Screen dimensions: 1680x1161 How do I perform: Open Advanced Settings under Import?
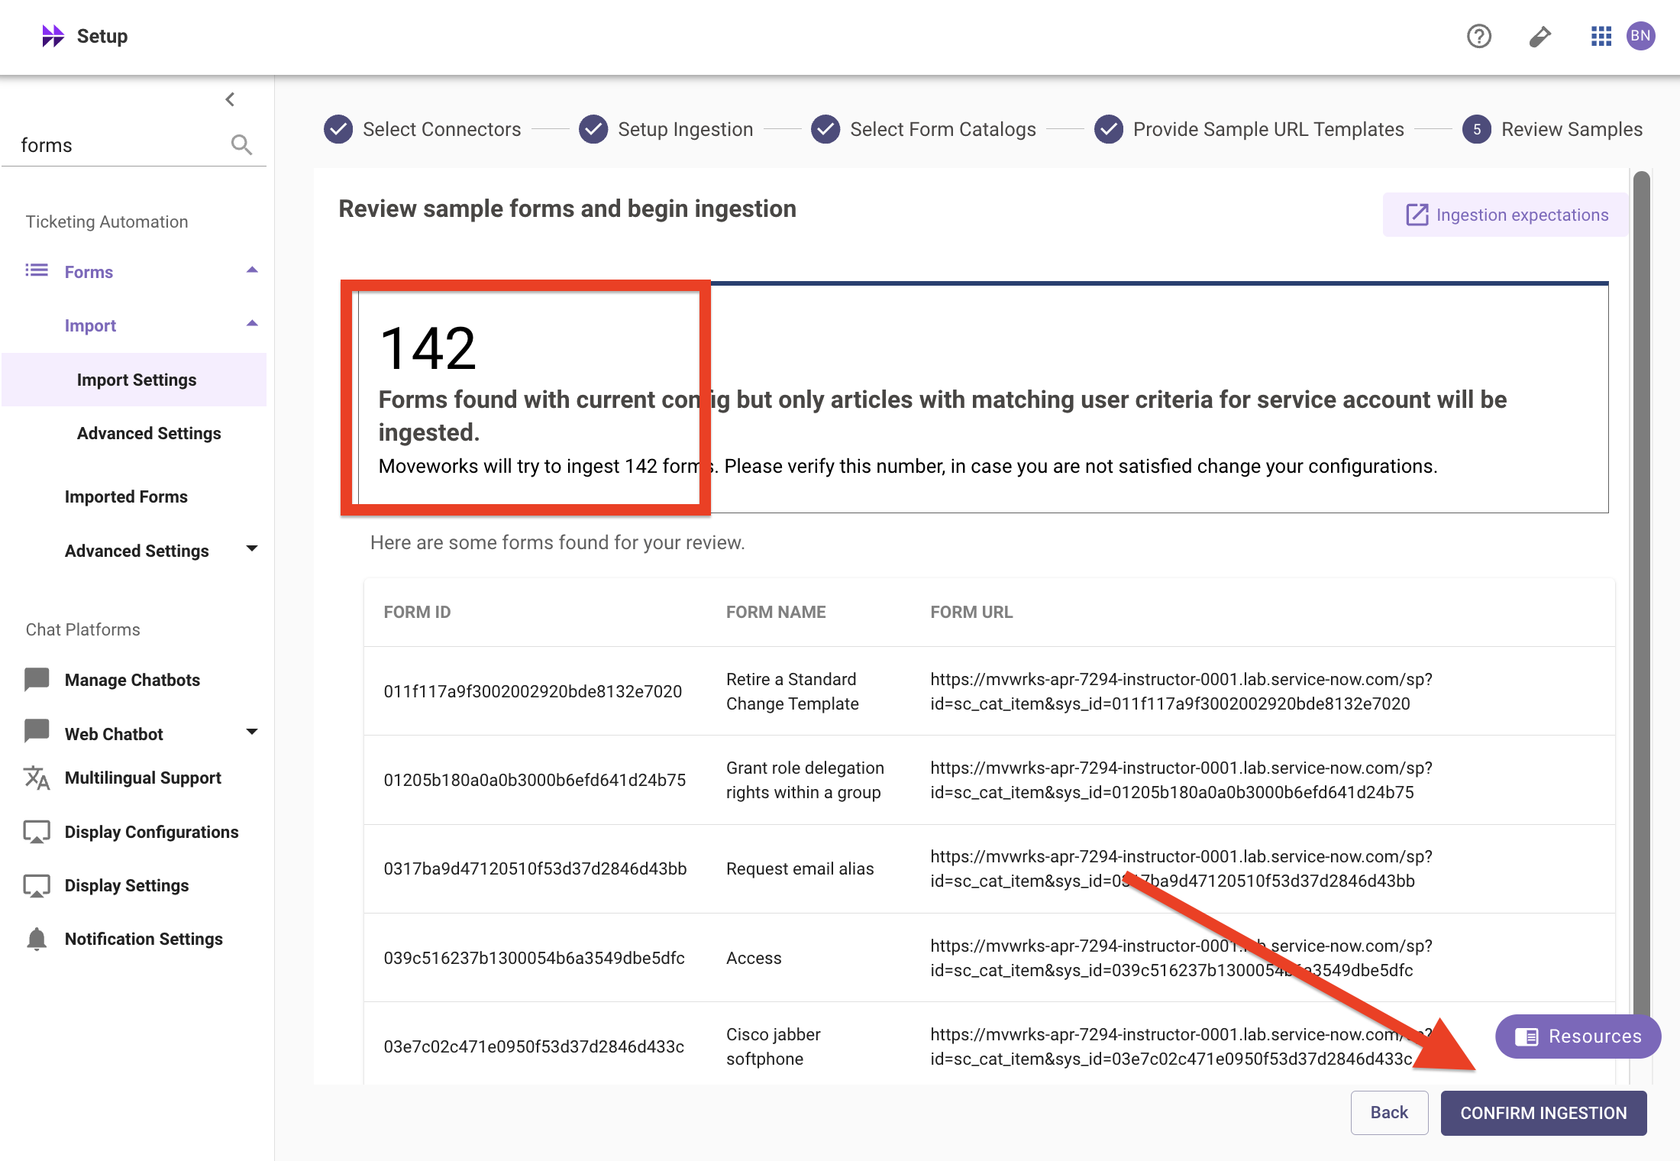[x=149, y=433]
